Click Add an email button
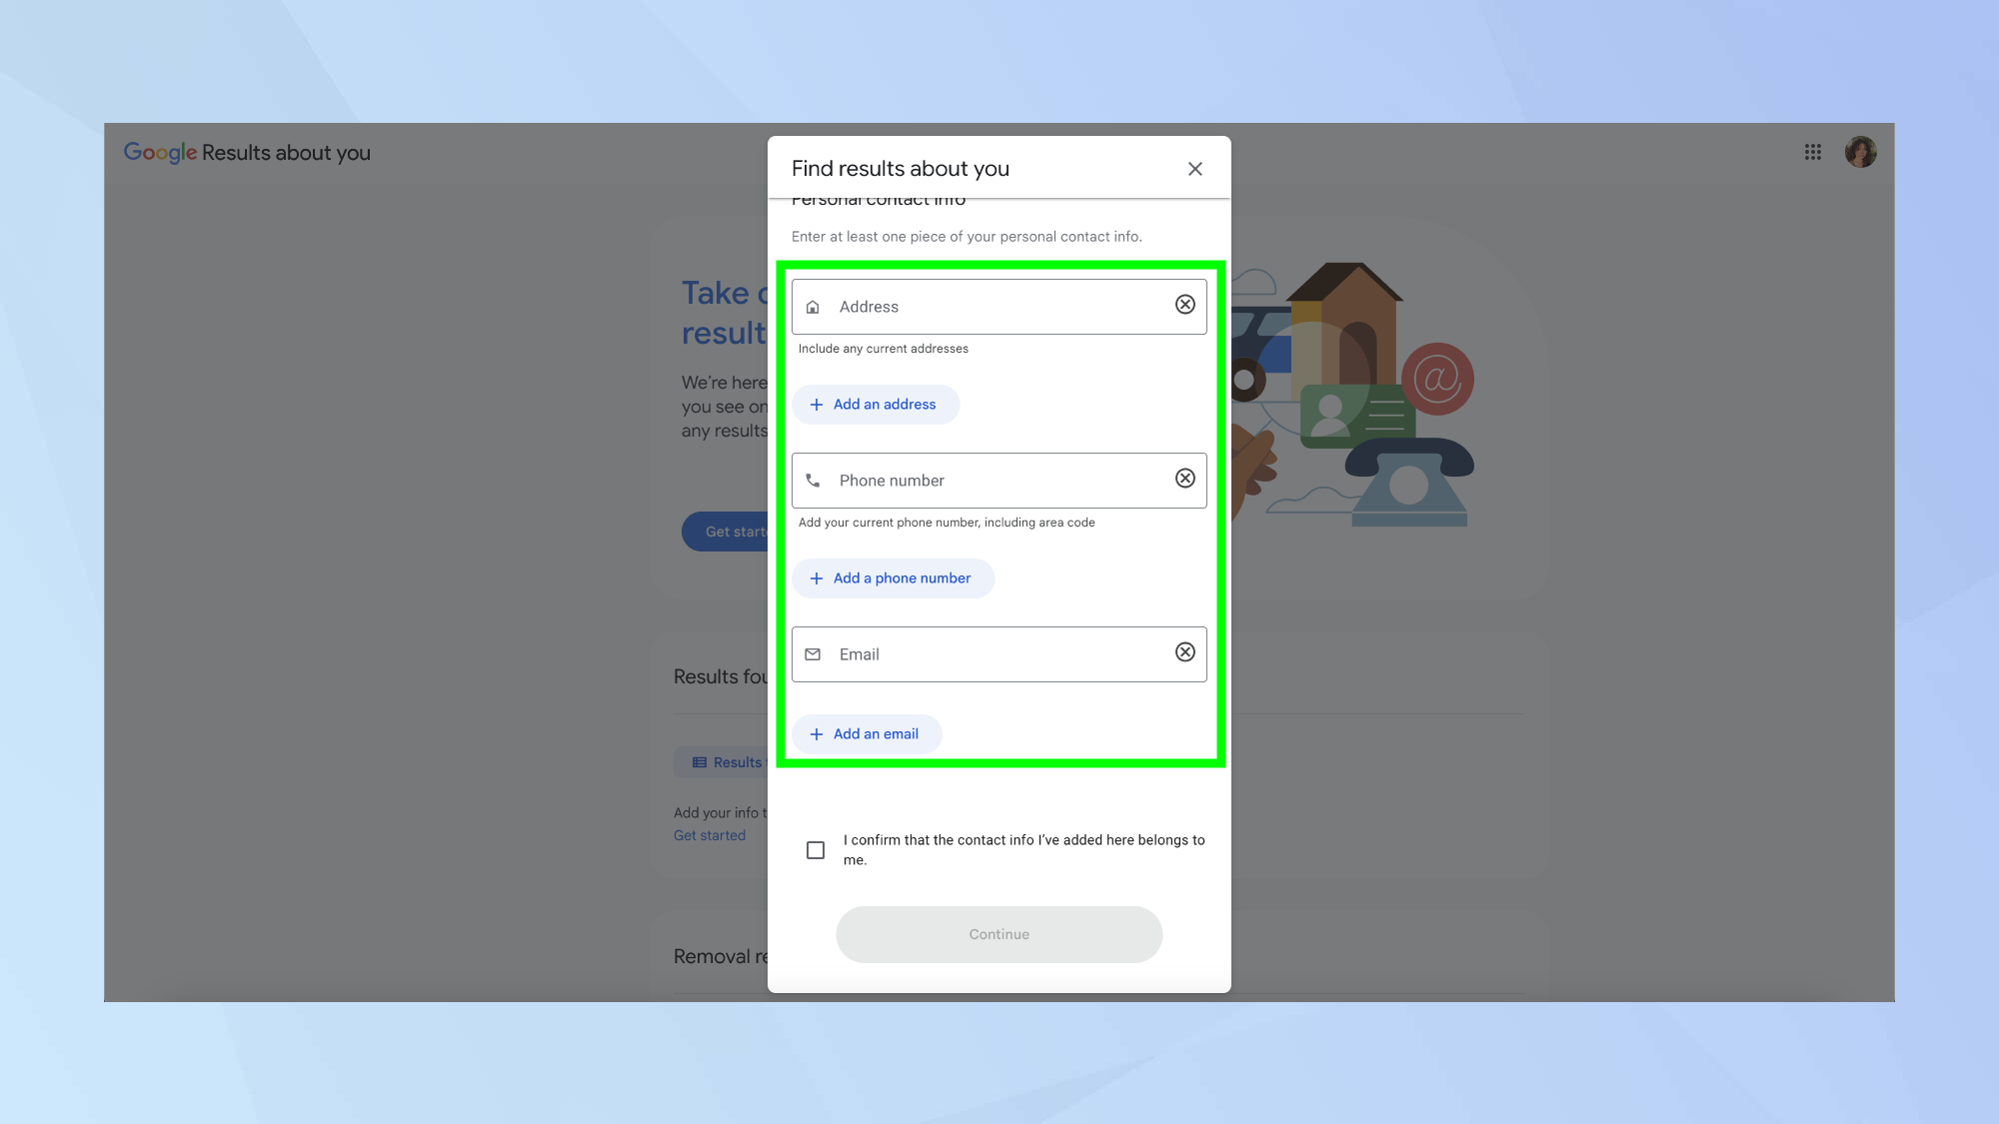This screenshot has height=1124, width=1999. tap(866, 734)
